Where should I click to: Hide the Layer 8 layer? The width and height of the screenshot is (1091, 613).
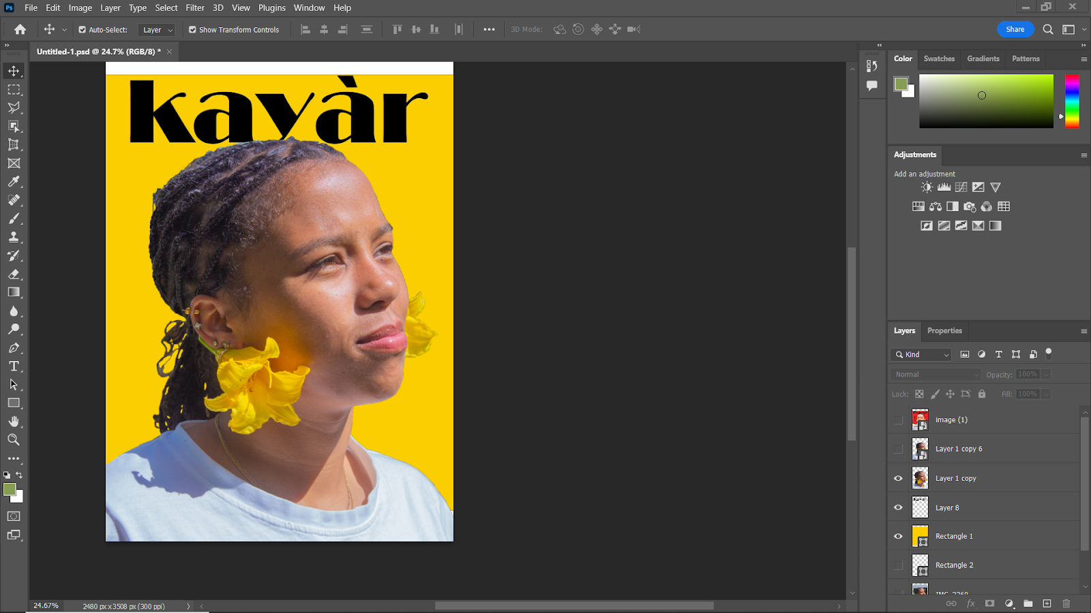tap(898, 507)
